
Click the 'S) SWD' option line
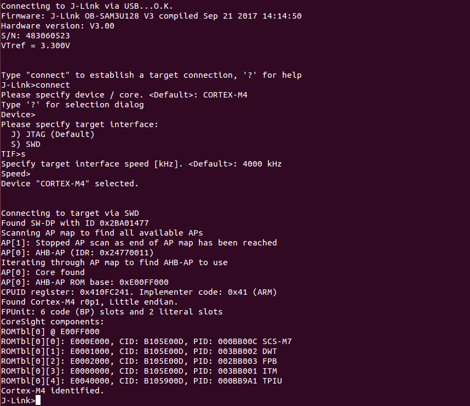tap(26, 144)
